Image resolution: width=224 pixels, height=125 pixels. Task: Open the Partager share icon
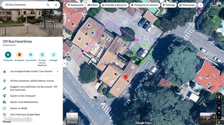[54, 55]
